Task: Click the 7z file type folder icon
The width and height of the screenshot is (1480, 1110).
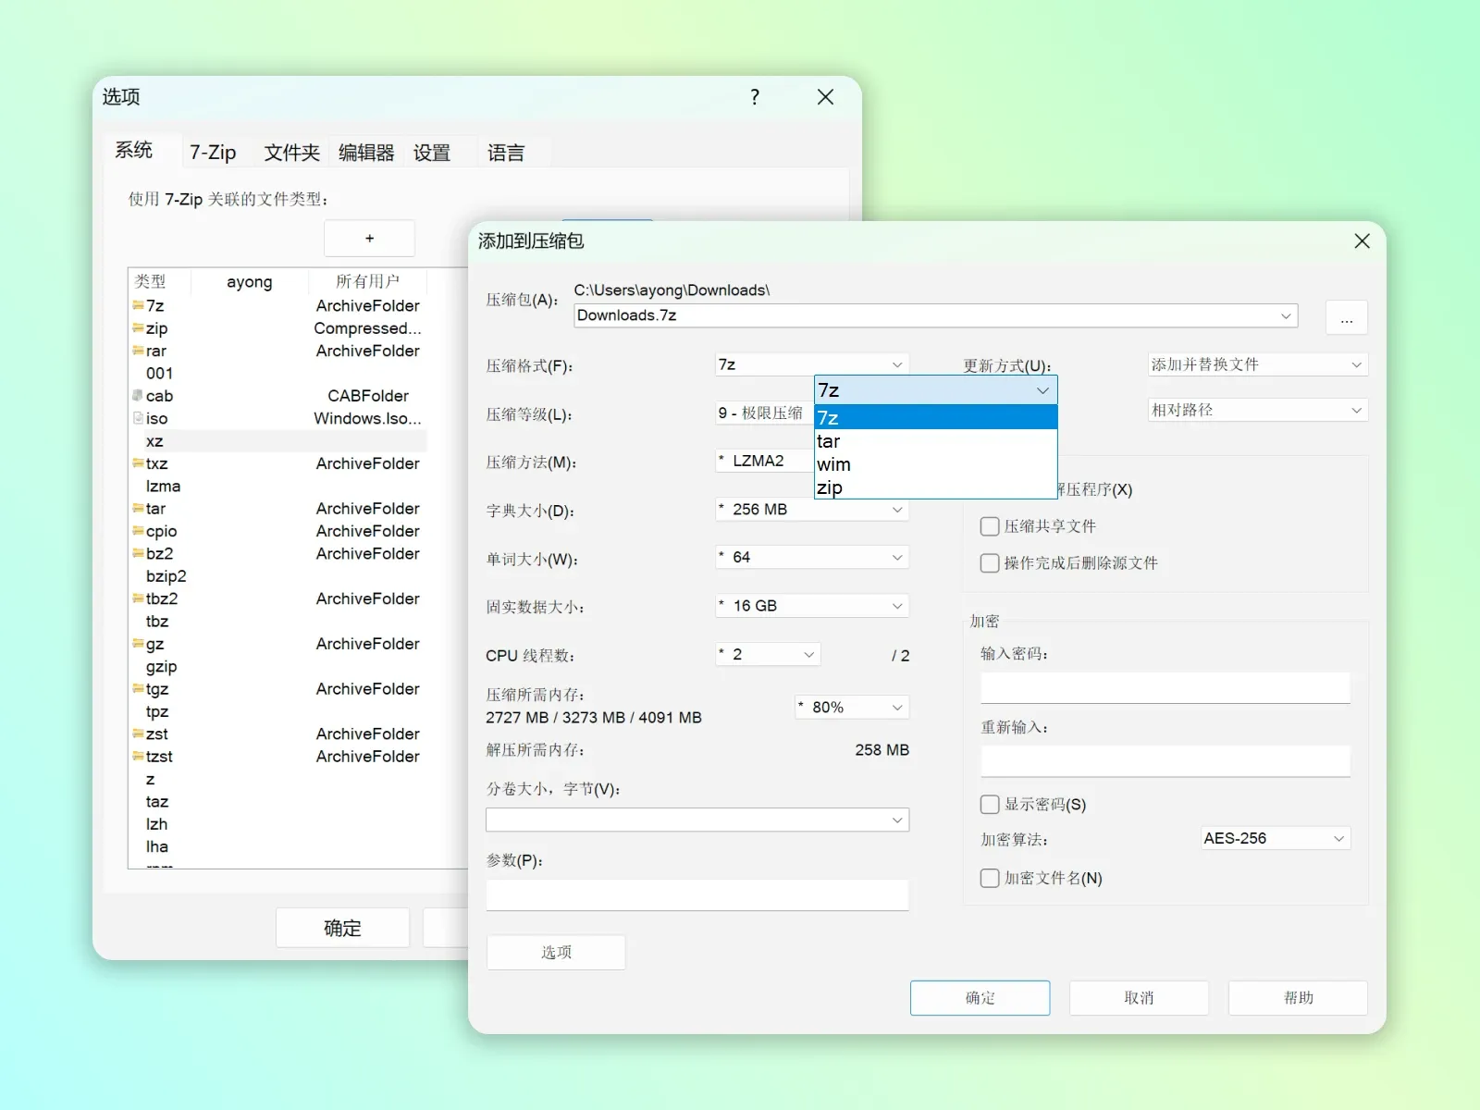Action: (x=138, y=305)
